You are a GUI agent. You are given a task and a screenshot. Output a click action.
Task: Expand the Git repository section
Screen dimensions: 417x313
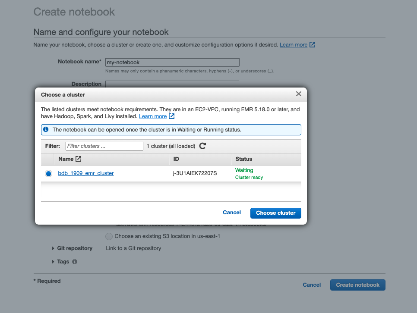point(53,248)
